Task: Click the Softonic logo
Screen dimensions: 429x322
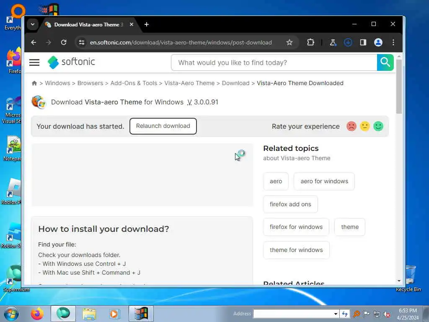Action: click(71, 62)
